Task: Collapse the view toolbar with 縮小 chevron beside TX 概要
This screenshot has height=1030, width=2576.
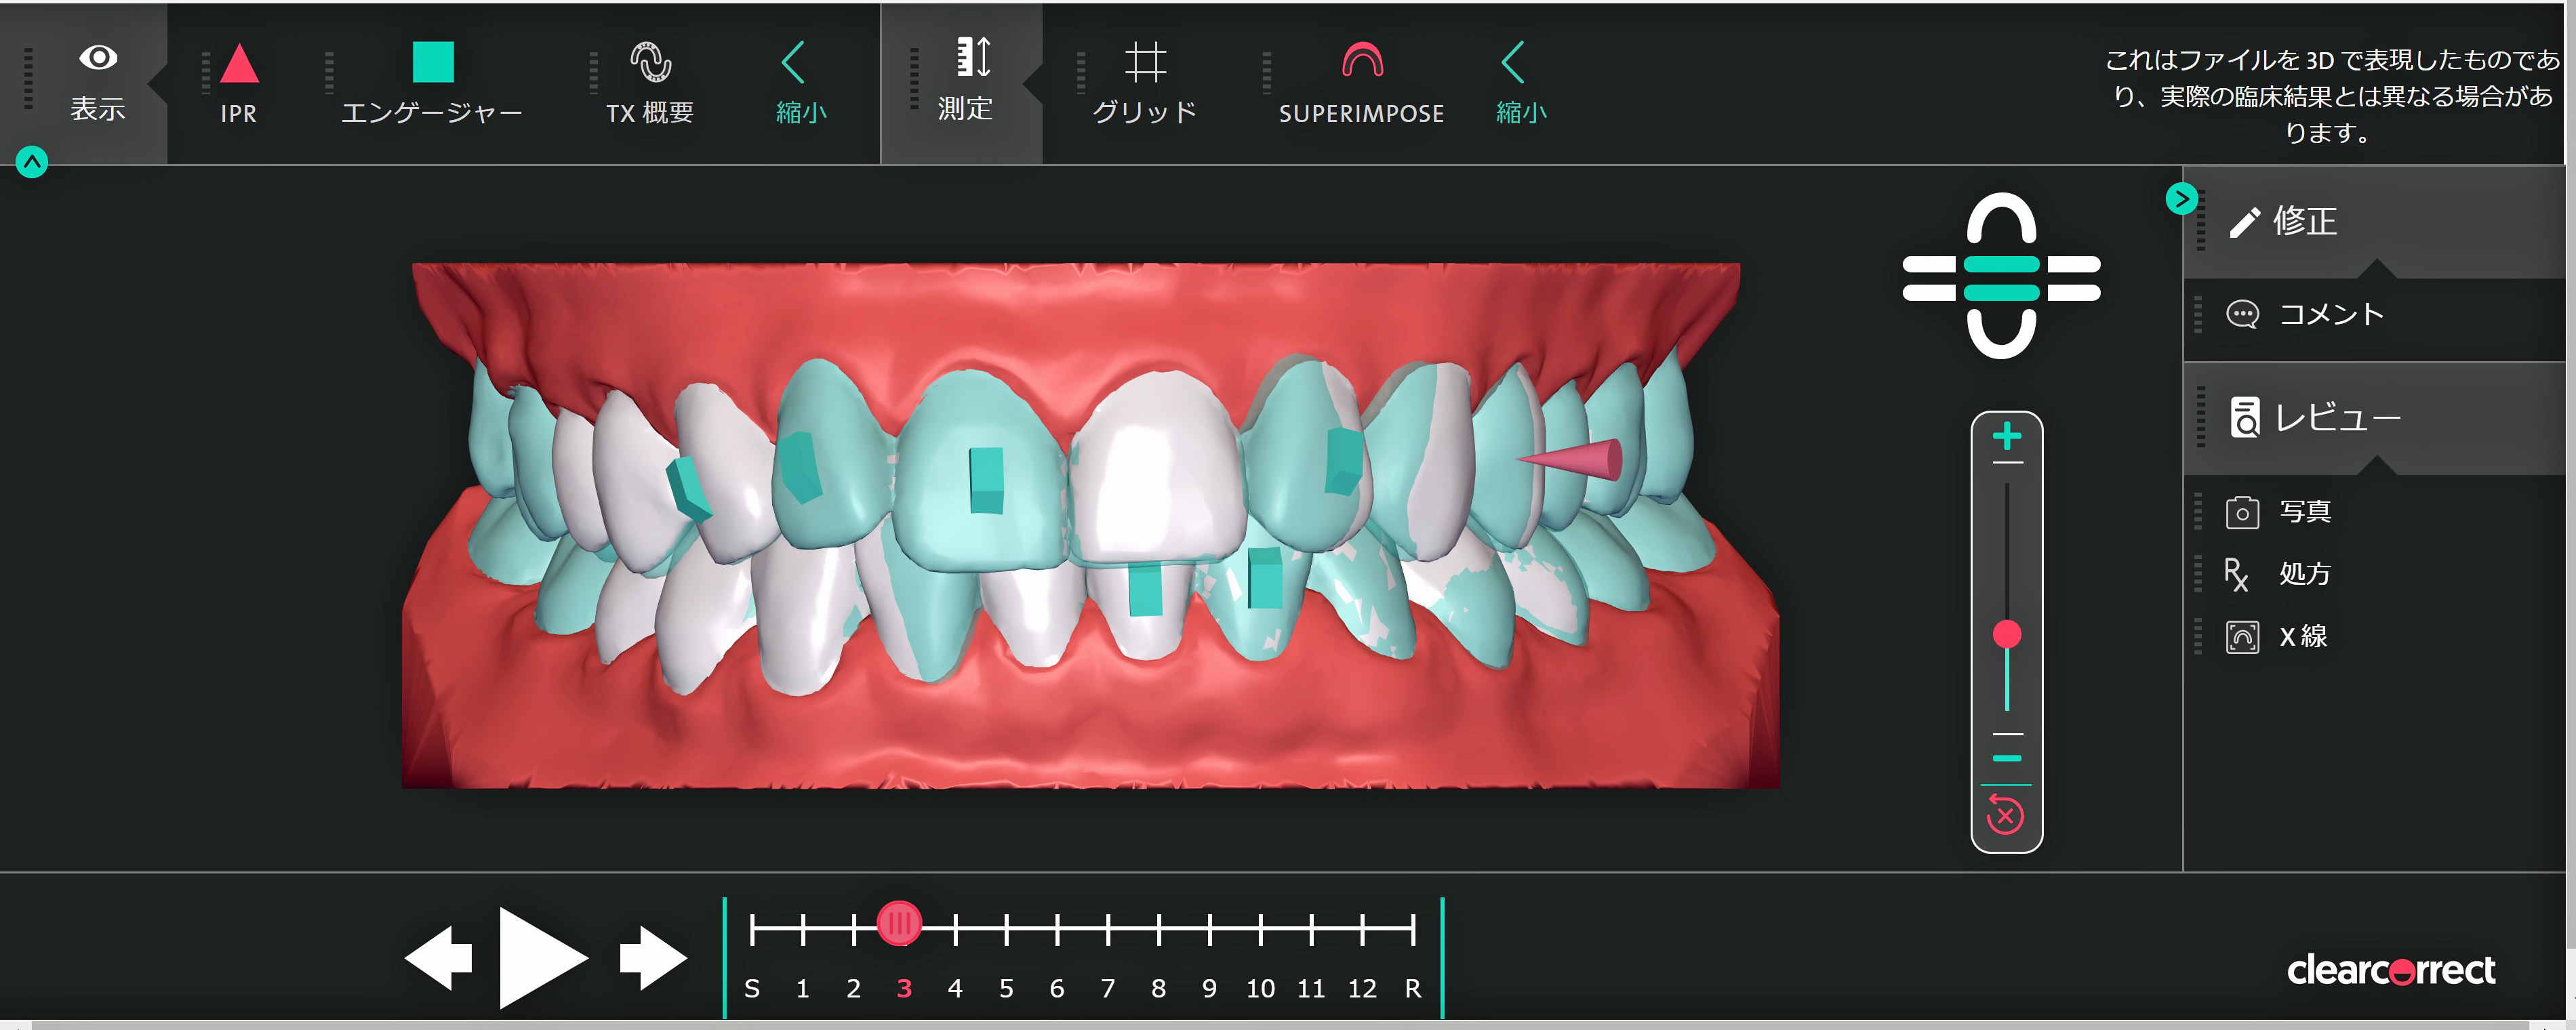Action: click(801, 84)
